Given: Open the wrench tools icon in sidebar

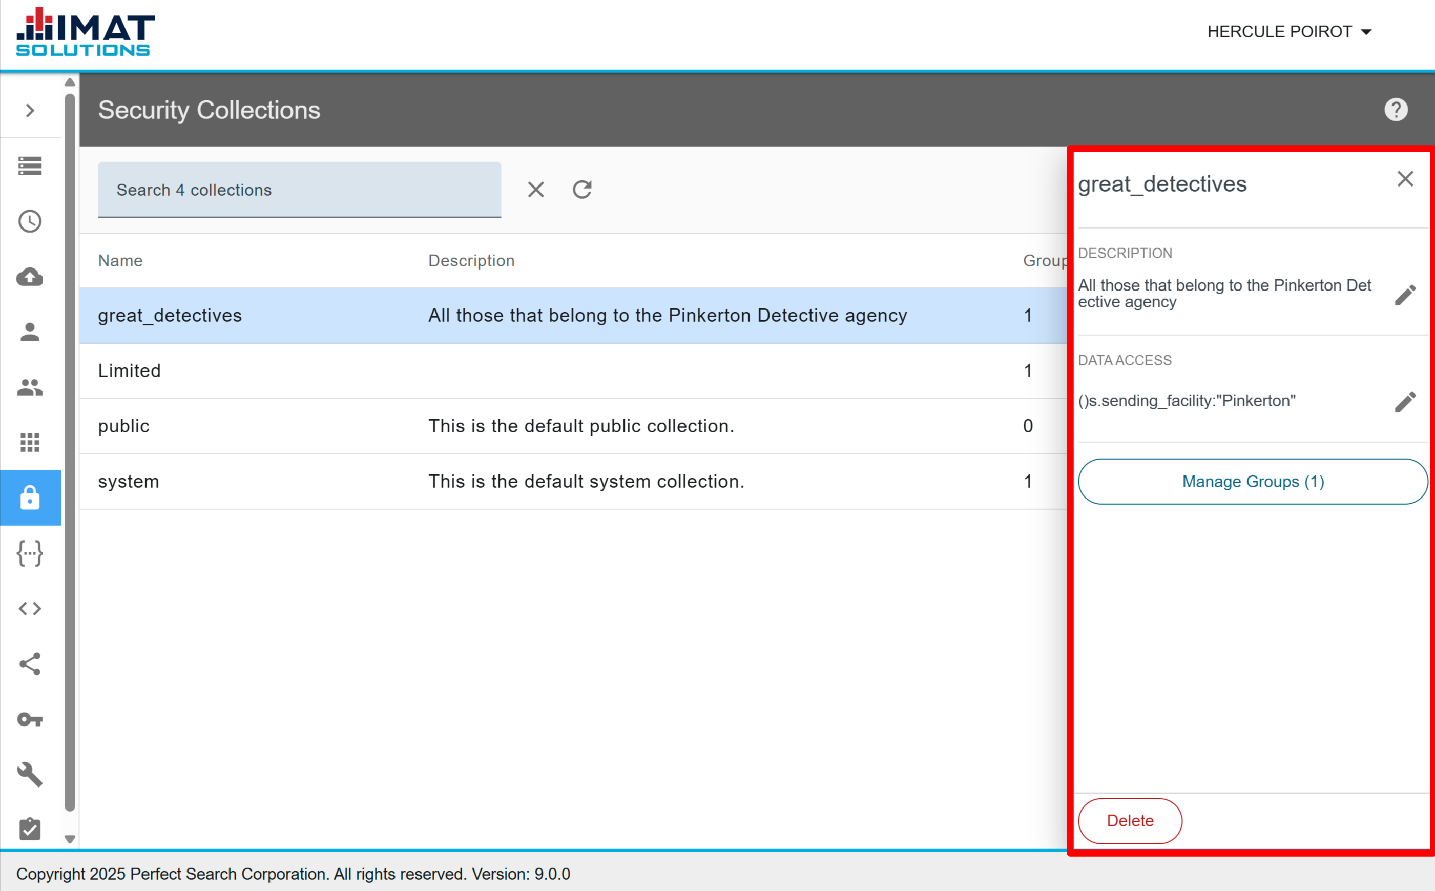Looking at the screenshot, I should coord(30,774).
